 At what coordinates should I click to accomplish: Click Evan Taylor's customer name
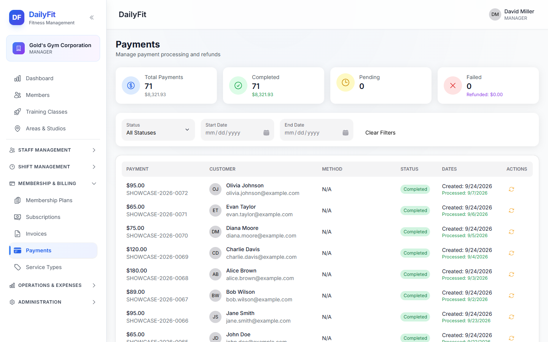(x=241, y=207)
